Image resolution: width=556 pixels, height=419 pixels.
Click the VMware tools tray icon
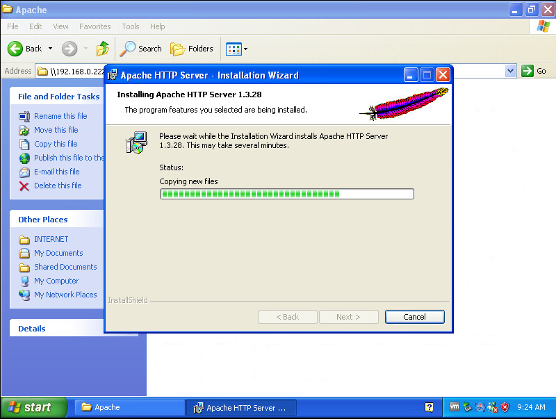pyautogui.click(x=455, y=406)
